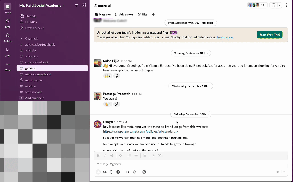This screenshot has height=182, width=293.
Task: Toggle the wave reaction on Welcome message
Action: 108,104
